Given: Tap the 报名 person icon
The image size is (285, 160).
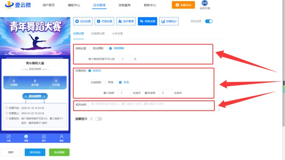Looking at the screenshot, I should pos(62,138).
